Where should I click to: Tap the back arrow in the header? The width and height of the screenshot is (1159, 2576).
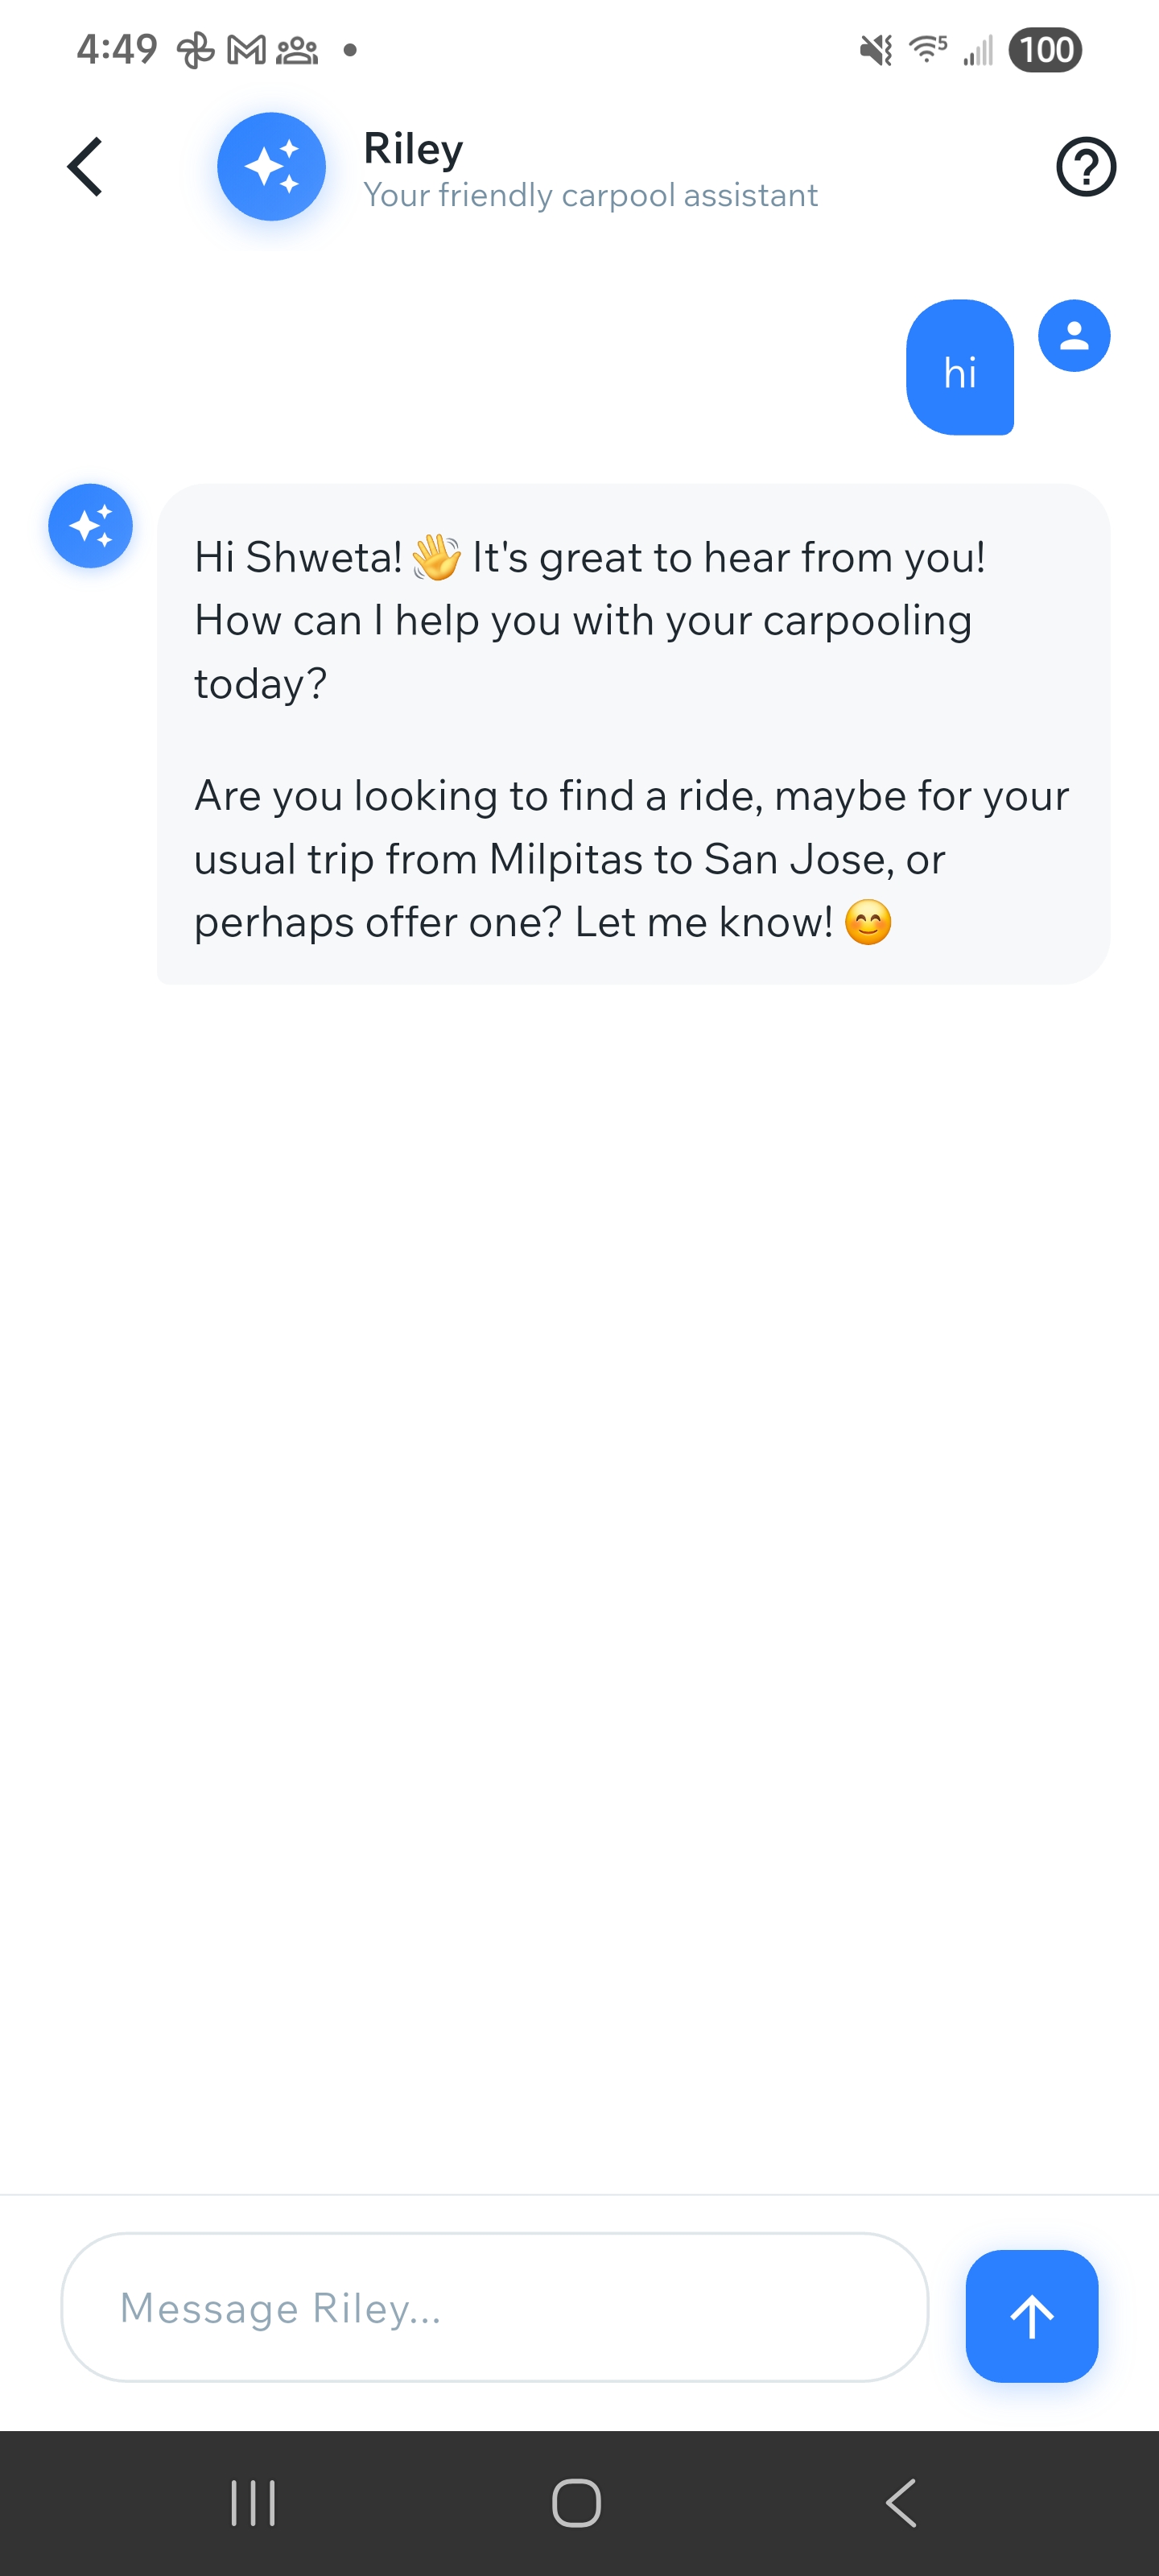[85, 167]
